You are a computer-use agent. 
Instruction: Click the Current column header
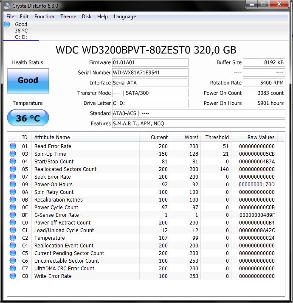coord(155,137)
